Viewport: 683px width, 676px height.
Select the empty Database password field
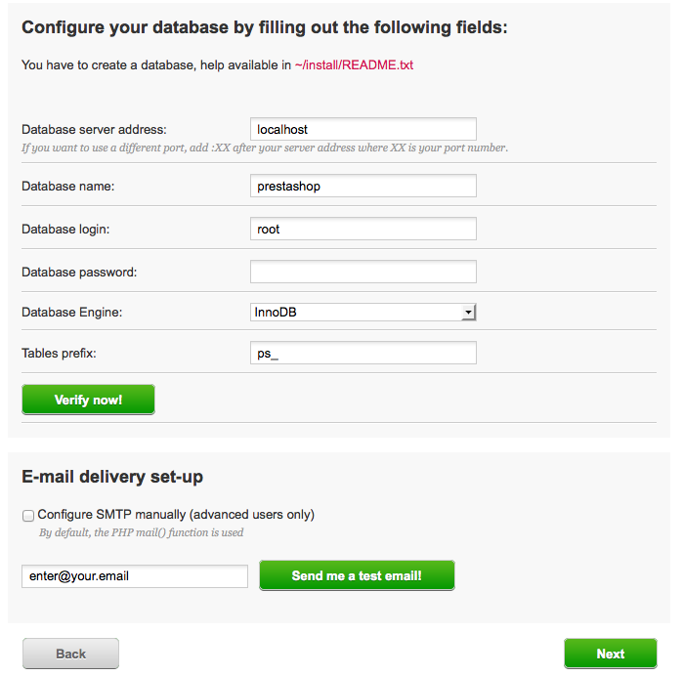pyautogui.click(x=363, y=272)
